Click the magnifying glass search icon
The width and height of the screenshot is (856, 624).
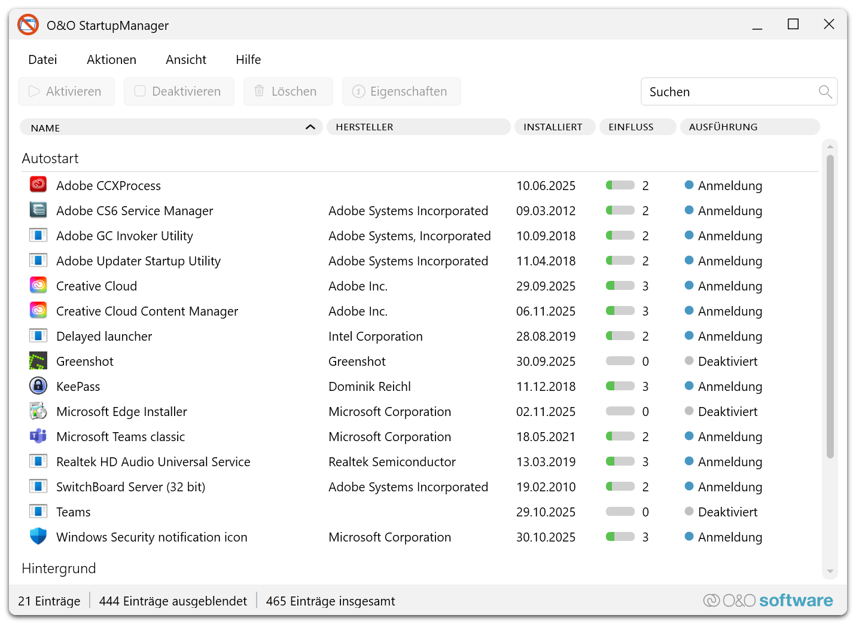click(825, 92)
